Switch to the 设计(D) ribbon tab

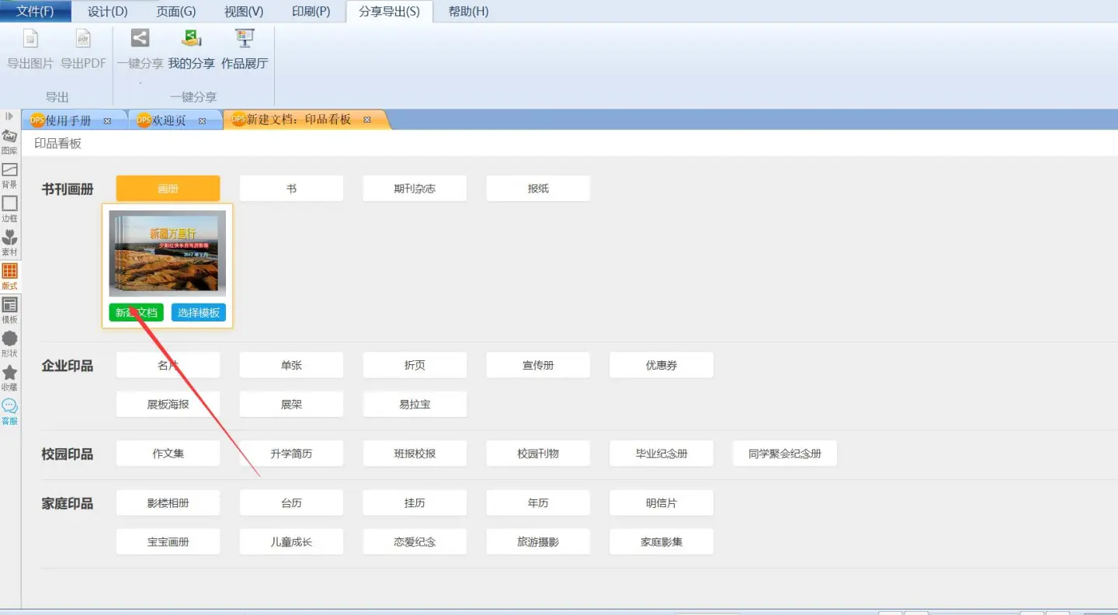[x=107, y=12]
